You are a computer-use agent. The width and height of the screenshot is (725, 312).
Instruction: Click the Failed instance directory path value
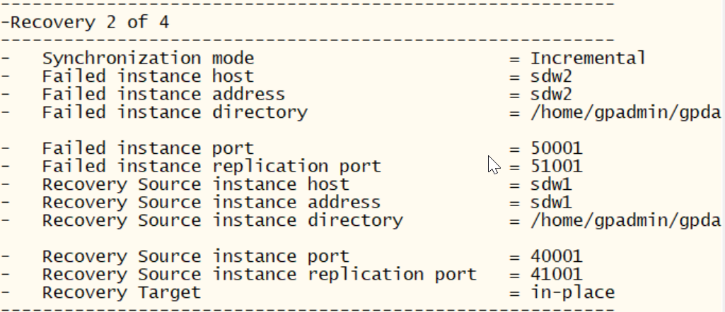[625, 112]
